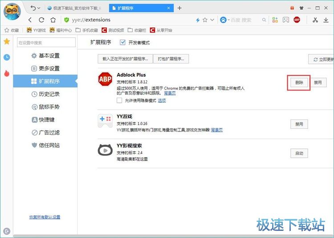
Task: Open downloads with the download arrow icon
Action: pos(326,20)
